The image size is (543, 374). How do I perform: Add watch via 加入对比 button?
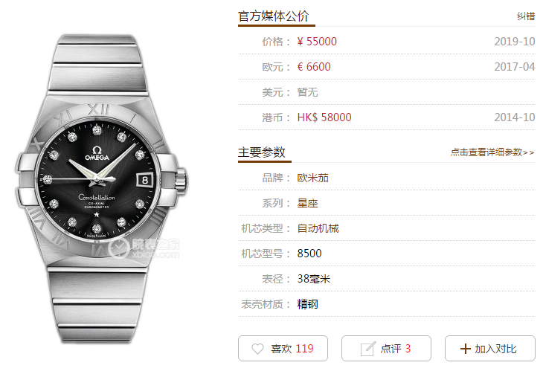click(490, 349)
